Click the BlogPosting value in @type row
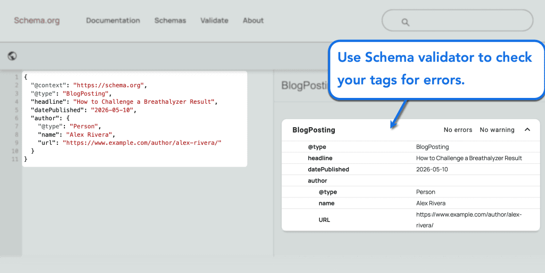 pyautogui.click(x=432, y=147)
